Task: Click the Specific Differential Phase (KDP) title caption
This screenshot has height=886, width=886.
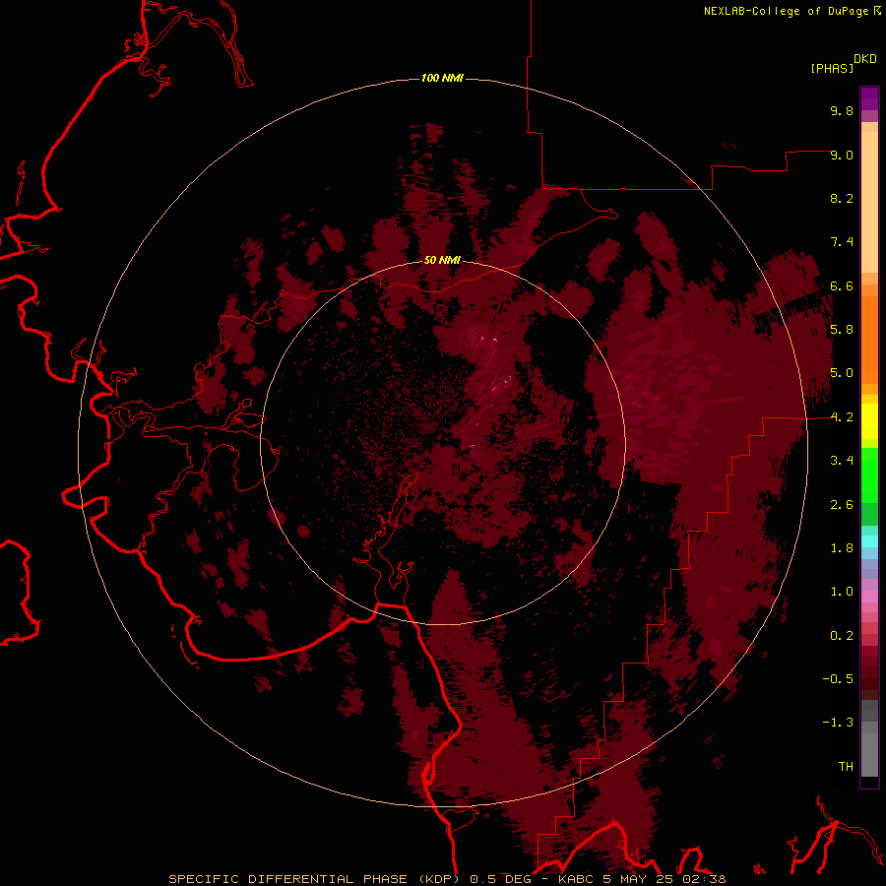Action: coord(314,879)
